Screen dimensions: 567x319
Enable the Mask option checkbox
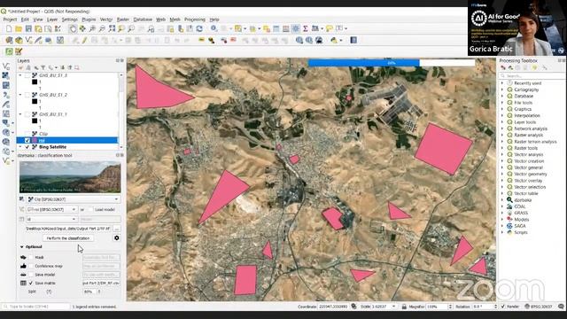point(31,257)
